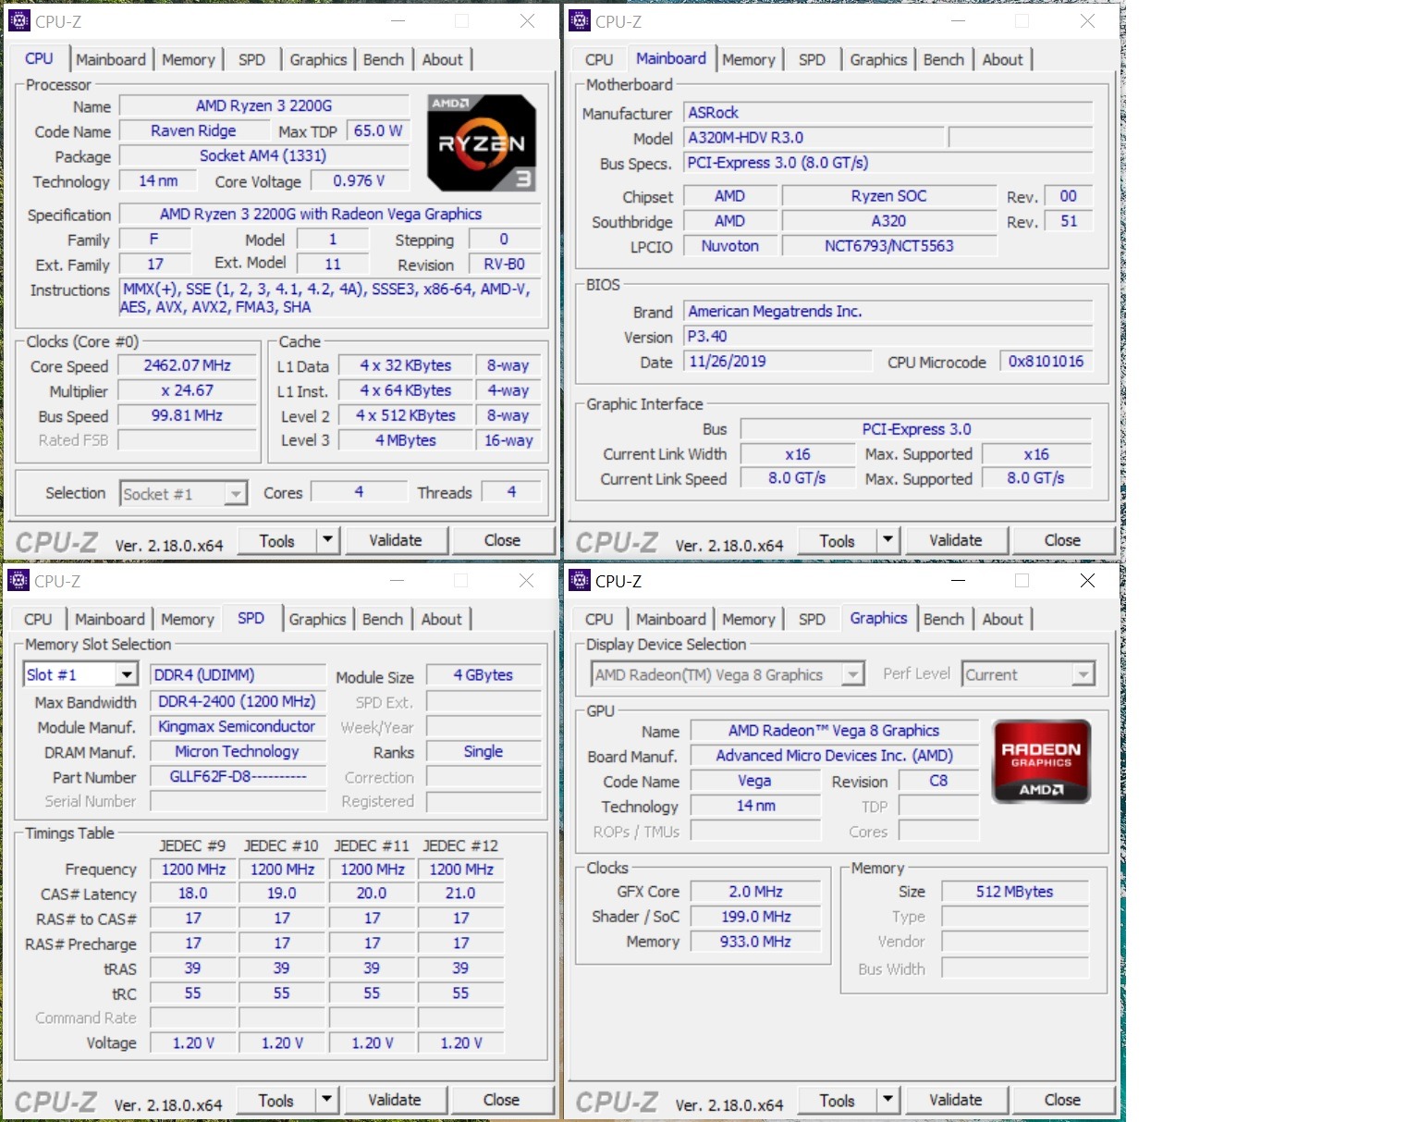Click the Core Voltage value 0.976 V
The image size is (1420, 1122).
point(359,180)
